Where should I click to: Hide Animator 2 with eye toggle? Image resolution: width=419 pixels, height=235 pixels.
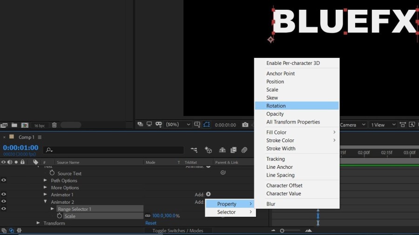click(x=3, y=201)
